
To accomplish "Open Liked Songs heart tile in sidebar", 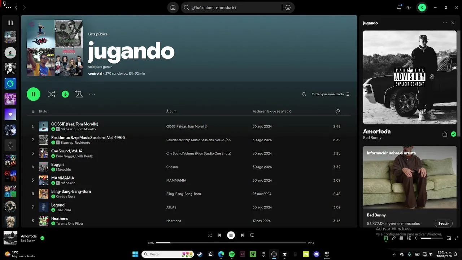I will (x=10, y=114).
